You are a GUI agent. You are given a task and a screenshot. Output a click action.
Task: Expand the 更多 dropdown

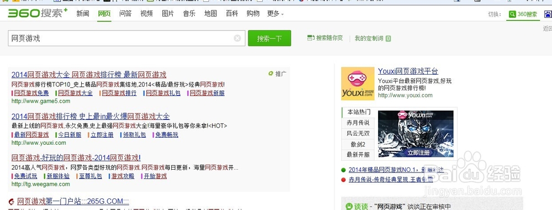click(275, 14)
